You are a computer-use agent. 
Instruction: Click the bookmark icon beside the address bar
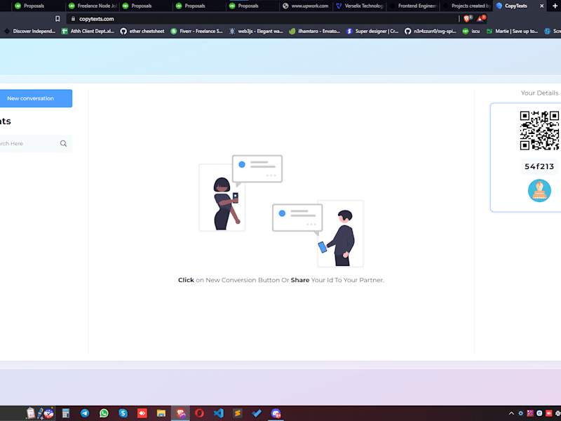[x=58, y=19]
